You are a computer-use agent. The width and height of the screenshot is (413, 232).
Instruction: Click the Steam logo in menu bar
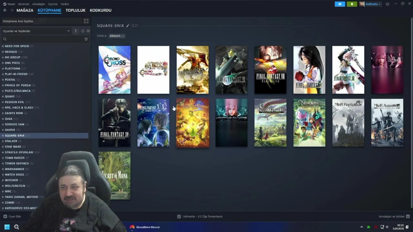pyautogui.click(x=5, y=4)
